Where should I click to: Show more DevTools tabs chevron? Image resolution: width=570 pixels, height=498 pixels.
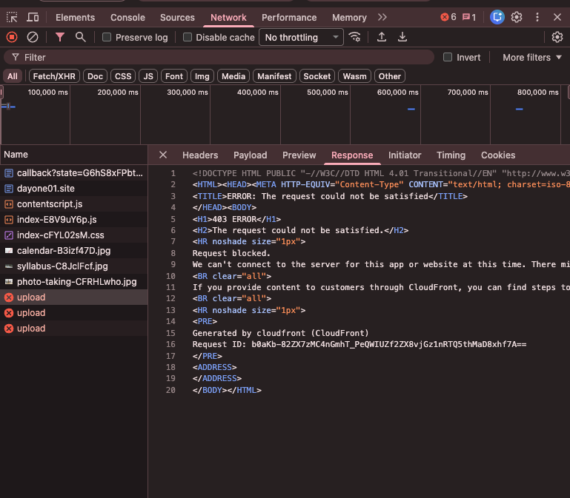[382, 17]
